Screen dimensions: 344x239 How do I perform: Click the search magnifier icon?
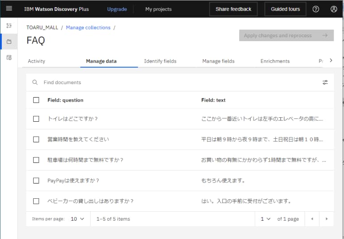pyautogui.click(x=35, y=82)
